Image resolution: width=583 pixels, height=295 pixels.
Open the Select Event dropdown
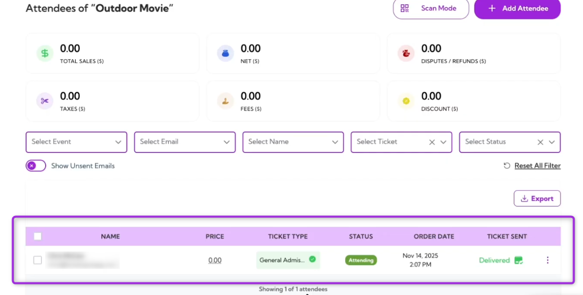pos(76,142)
